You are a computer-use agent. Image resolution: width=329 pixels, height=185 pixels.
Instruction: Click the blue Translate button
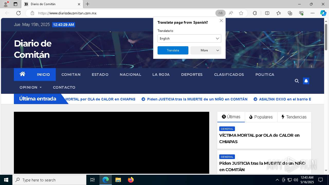[x=173, y=50]
